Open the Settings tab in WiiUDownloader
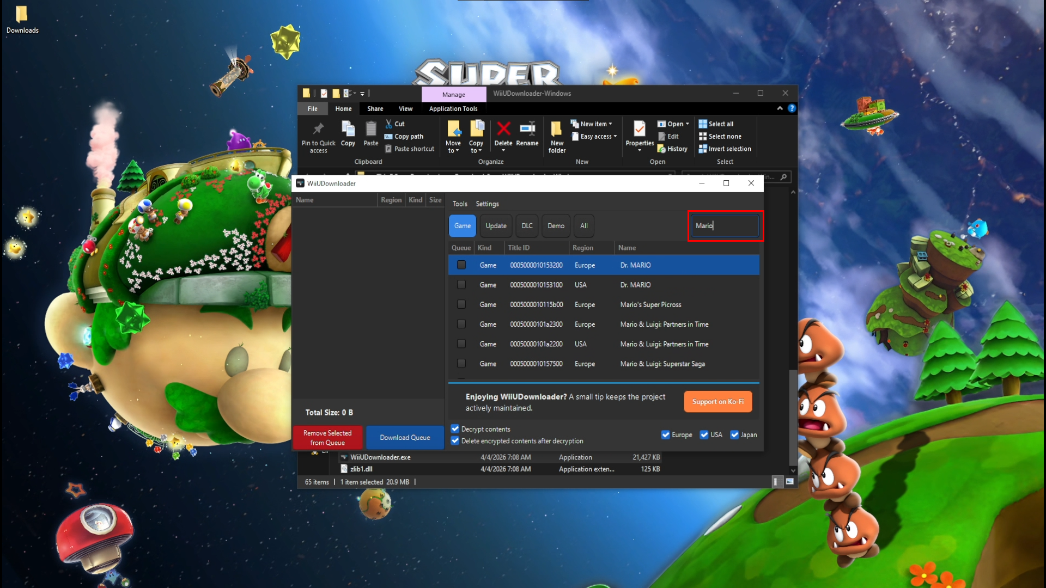This screenshot has width=1046, height=588. point(487,204)
